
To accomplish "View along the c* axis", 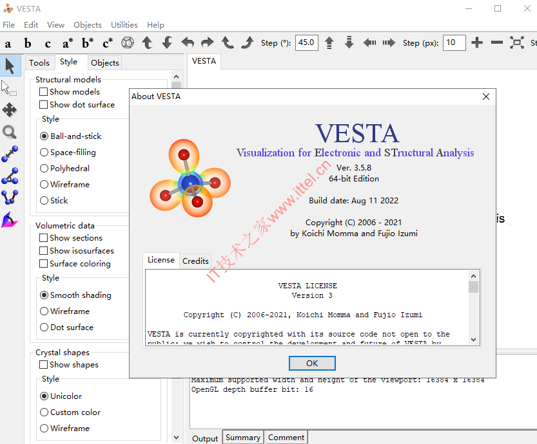I will pyautogui.click(x=108, y=43).
